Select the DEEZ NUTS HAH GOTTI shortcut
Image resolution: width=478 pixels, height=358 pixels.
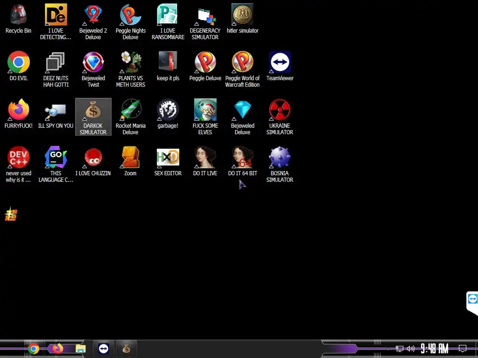pos(56,69)
